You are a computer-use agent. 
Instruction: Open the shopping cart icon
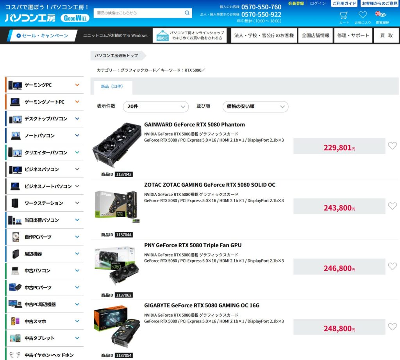pos(344,16)
